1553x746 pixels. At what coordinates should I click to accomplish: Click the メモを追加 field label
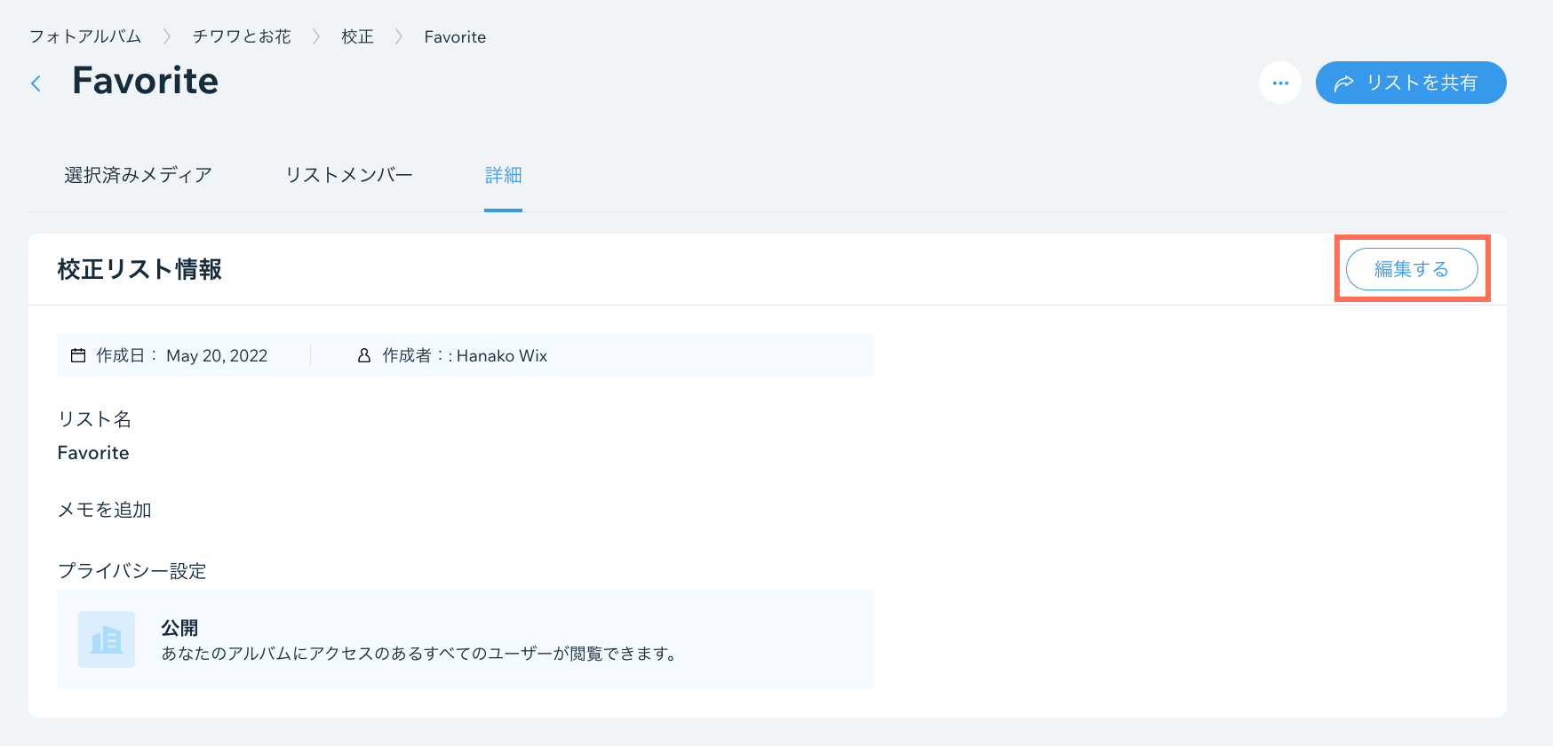point(105,510)
